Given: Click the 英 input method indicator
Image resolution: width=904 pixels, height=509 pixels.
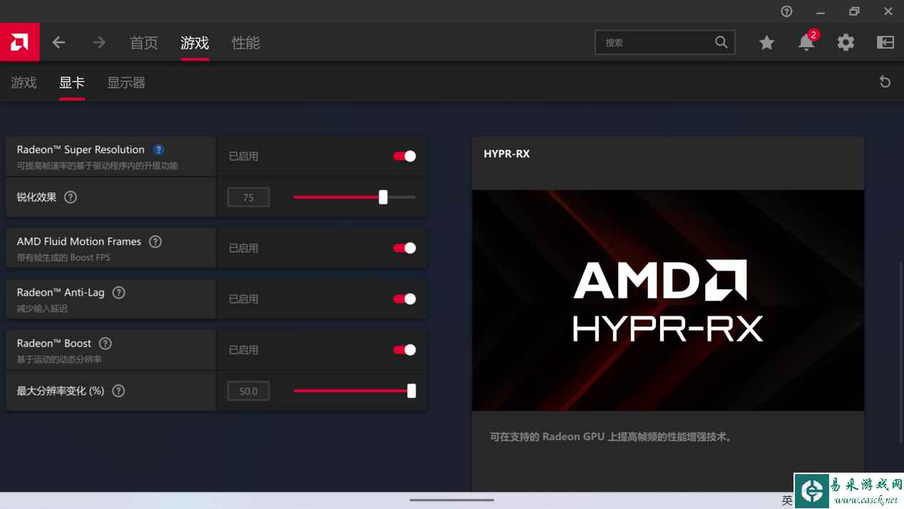Looking at the screenshot, I should point(786,500).
